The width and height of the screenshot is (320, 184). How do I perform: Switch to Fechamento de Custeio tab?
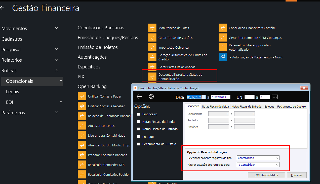[291, 107]
